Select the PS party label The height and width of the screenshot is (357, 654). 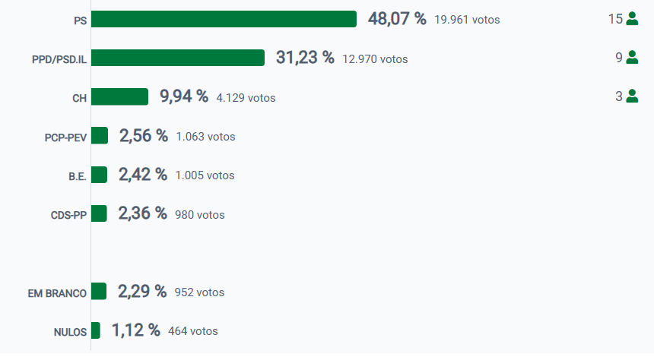pos(80,21)
